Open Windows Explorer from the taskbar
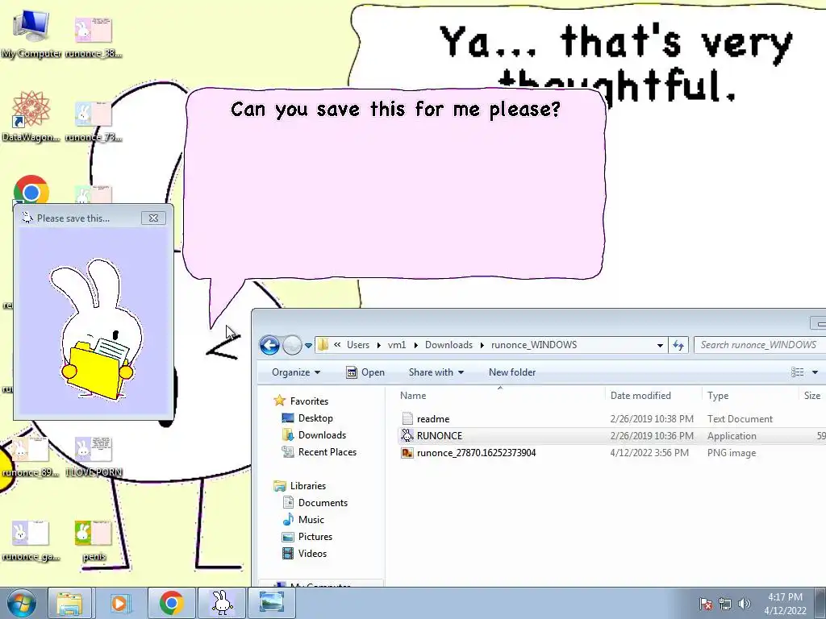Image resolution: width=826 pixels, height=619 pixels. [x=69, y=603]
